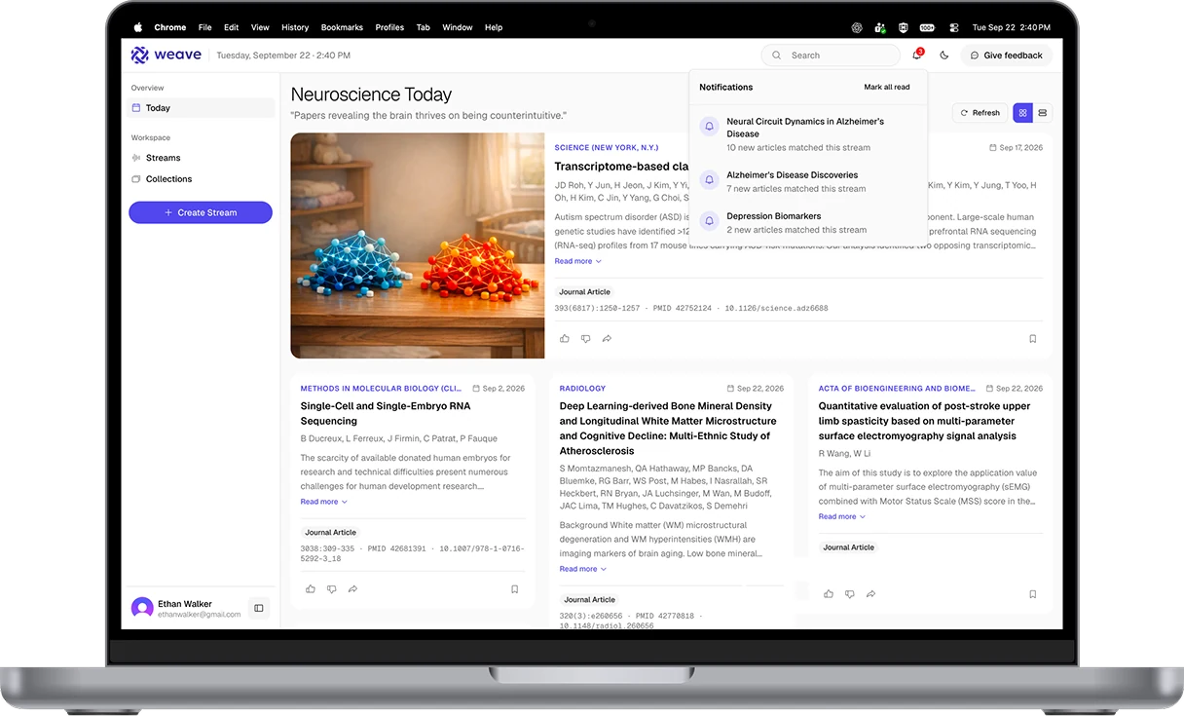This screenshot has width=1184, height=716.
Task: Click the Search input field
Action: 831,56
